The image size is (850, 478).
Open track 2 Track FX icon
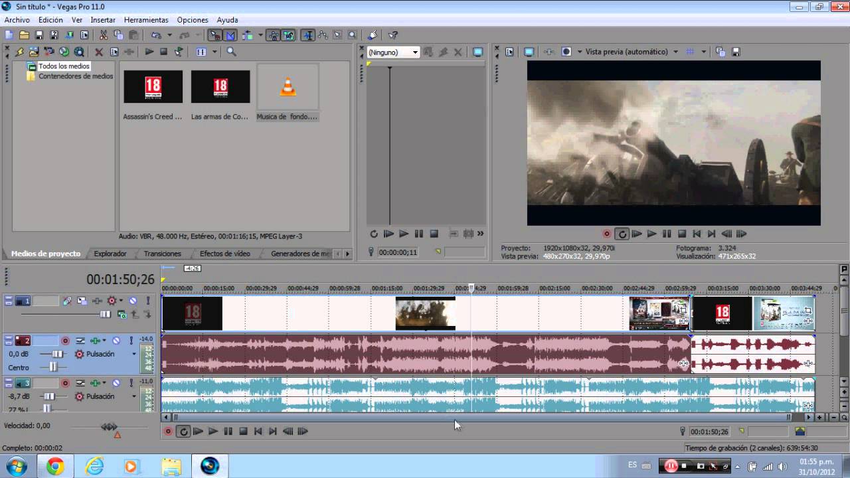[95, 341]
